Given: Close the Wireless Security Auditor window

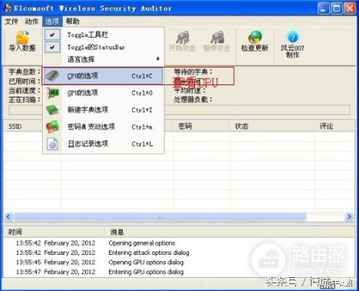Looking at the screenshot, I should coord(350,8).
